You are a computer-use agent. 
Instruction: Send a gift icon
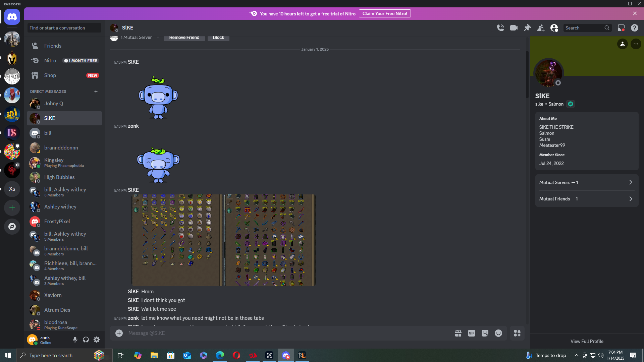(458, 333)
